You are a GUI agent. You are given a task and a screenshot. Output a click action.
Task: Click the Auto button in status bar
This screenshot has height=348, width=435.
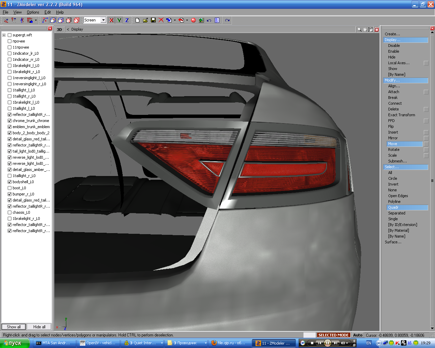358,335
